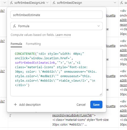Click softrEmbedEstimateLink field reference in formula
The width and height of the screenshot is (127, 130).
tap(35, 63)
